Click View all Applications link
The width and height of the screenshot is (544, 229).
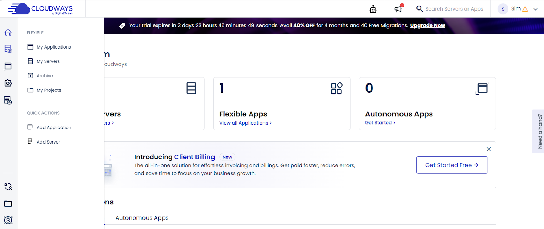tap(245, 123)
